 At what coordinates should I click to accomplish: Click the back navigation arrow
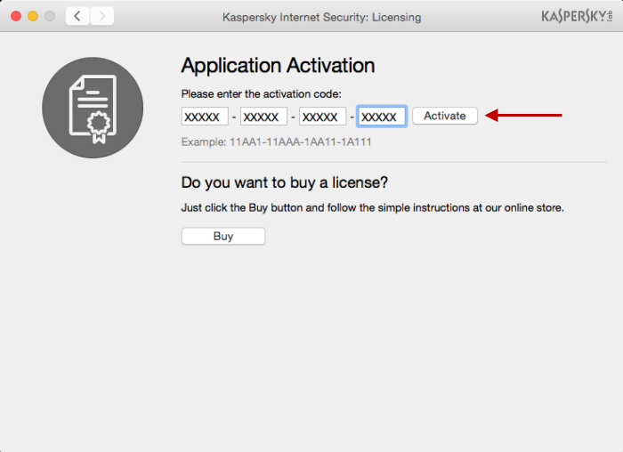(x=77, y=16)
